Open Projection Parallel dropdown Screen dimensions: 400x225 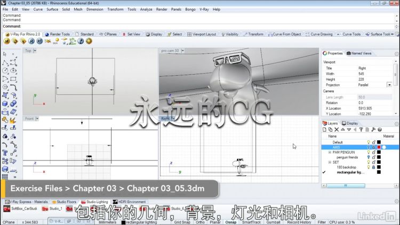(x=389, y=85)
